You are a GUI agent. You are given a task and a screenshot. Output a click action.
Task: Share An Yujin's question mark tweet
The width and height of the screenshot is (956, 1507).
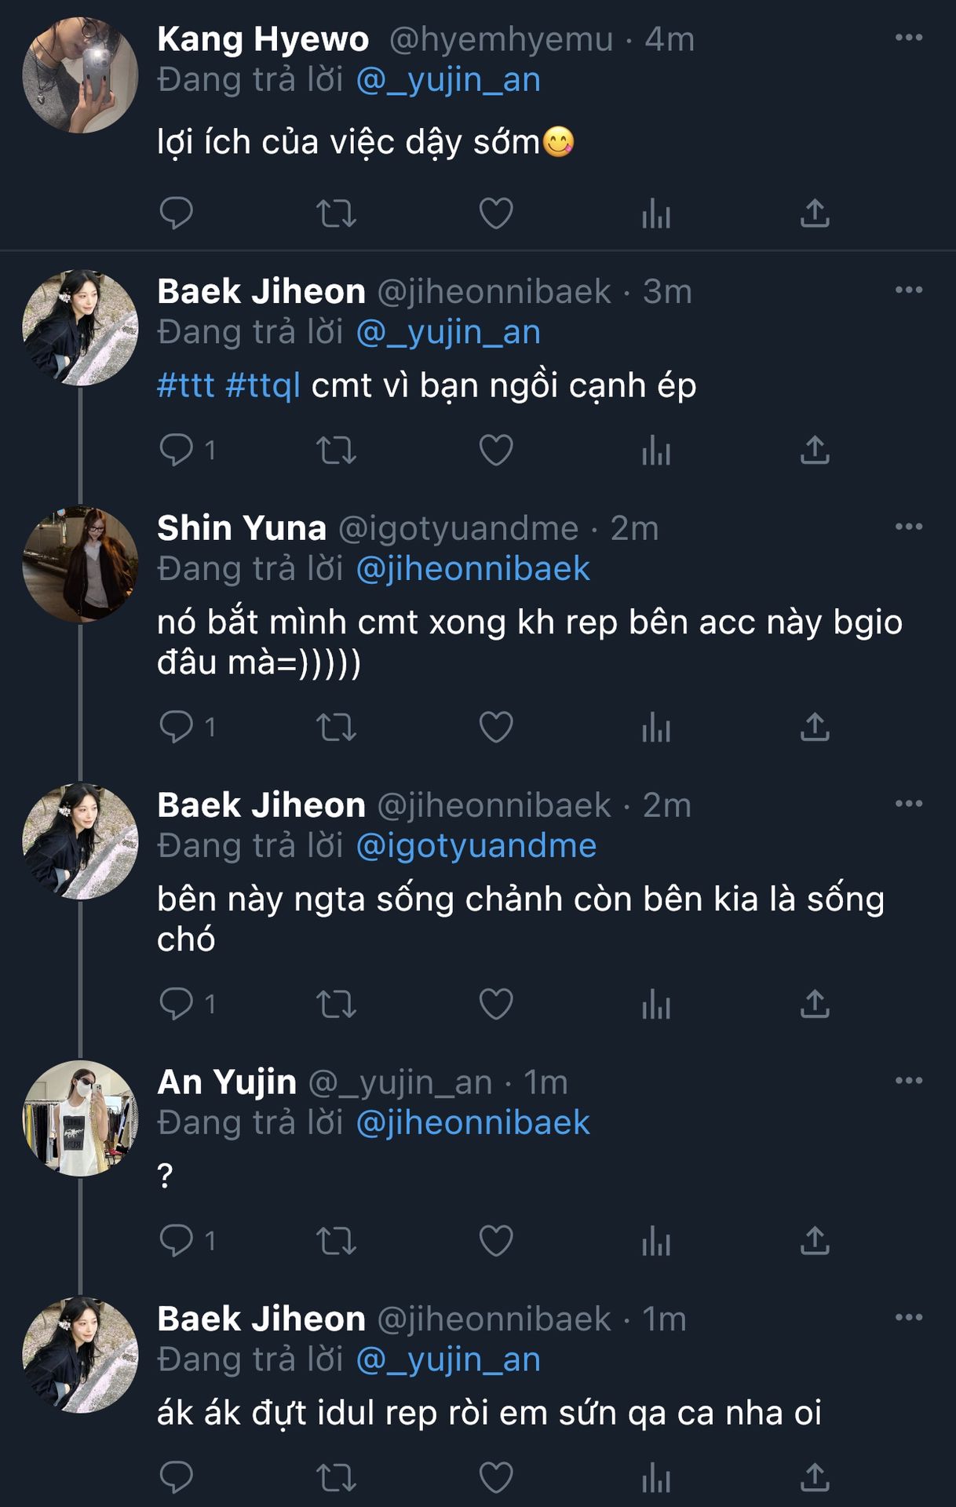815,1241
